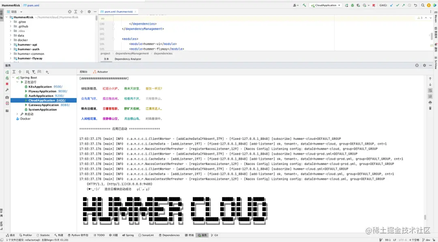Click Git update project blue arrow
Screen dimensions: 438x242
click(x=392, y=5)
